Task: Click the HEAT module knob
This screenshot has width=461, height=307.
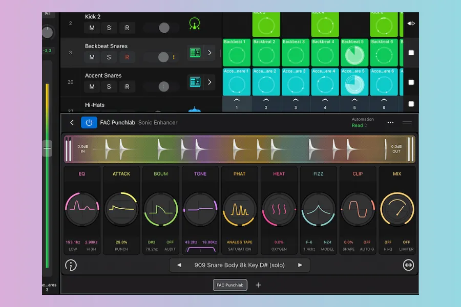Action: (x=279, y=210)
